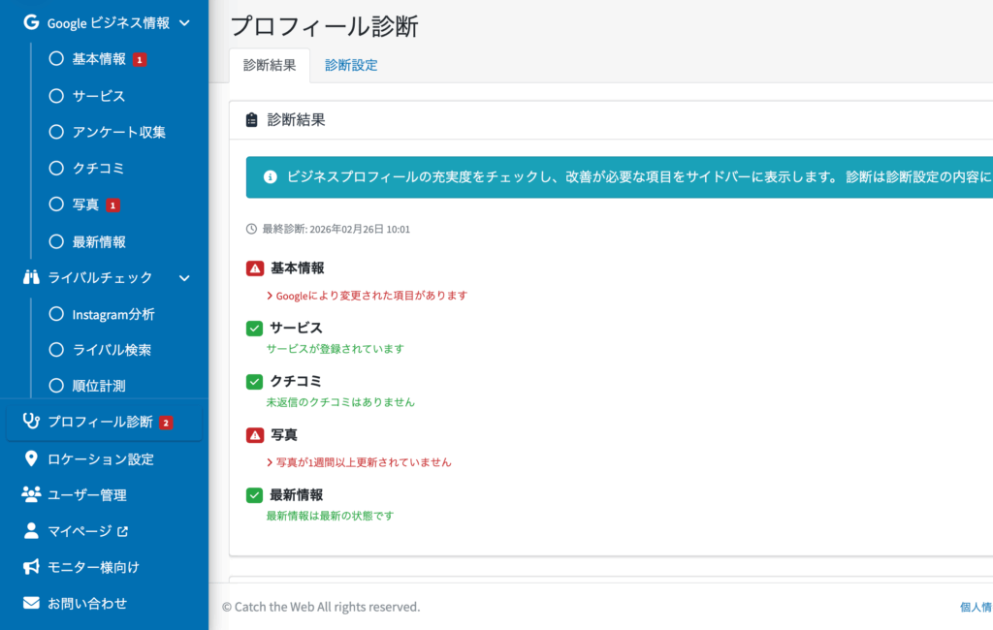Click the stethoscope icon for プロフィール診断
The image size is (993, 630).
pyautogui.click(x=31, y=422)
